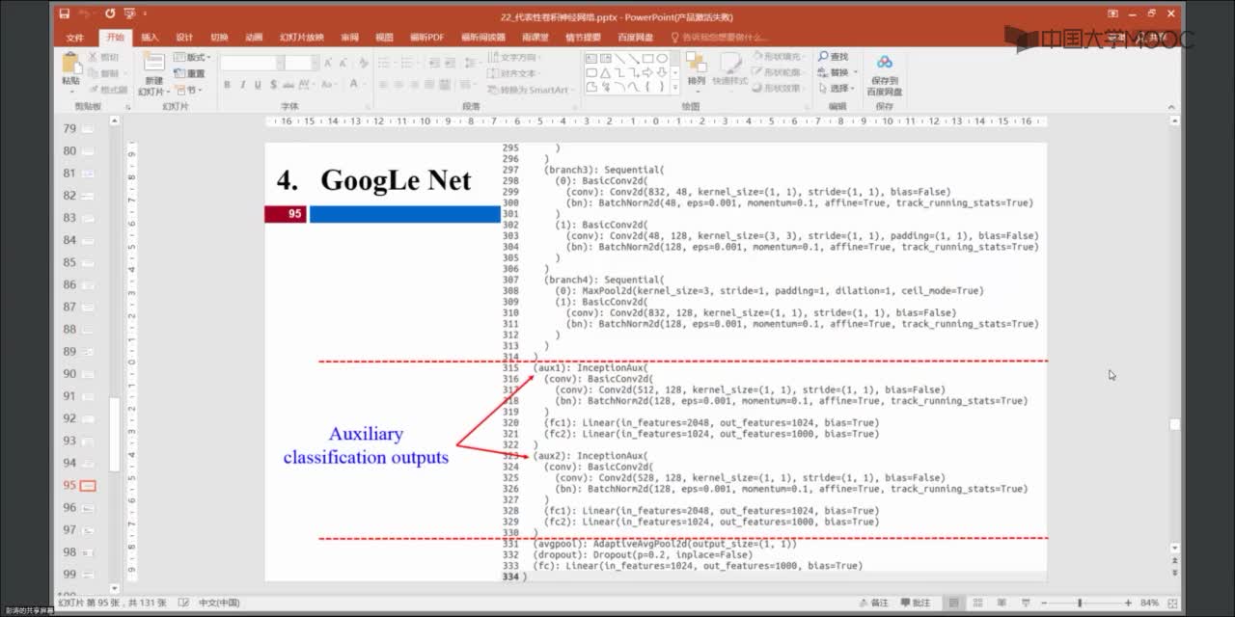The image size is (1235, 617).
Task: Toggle italic text formatting
Action: pyautogui.click(x=243, y=86)
